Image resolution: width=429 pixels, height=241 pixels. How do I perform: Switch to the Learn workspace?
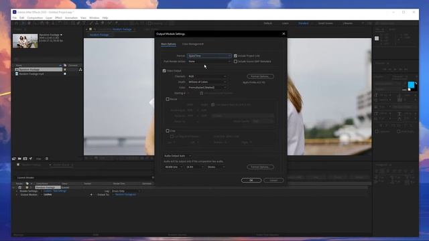tap(285, 23)
